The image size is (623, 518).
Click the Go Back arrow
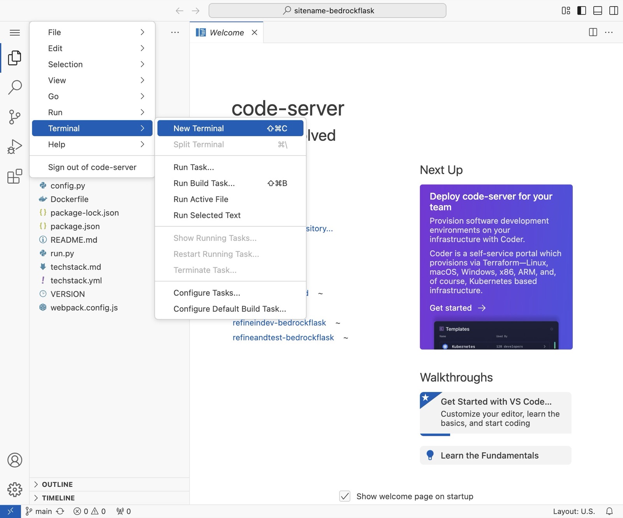[180, 11]
